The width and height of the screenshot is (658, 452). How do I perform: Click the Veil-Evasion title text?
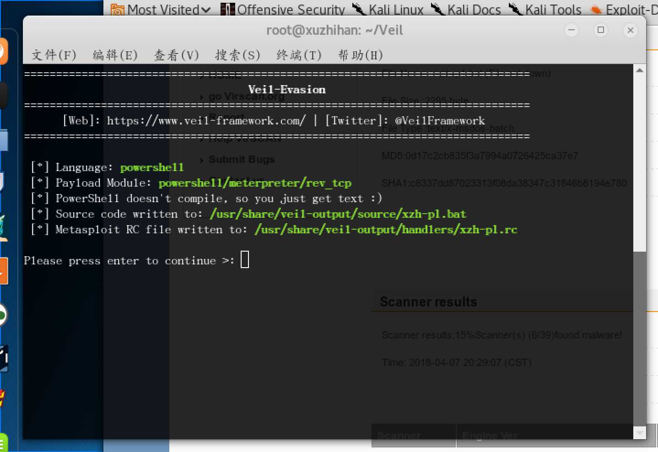click(x=287, y=90)
